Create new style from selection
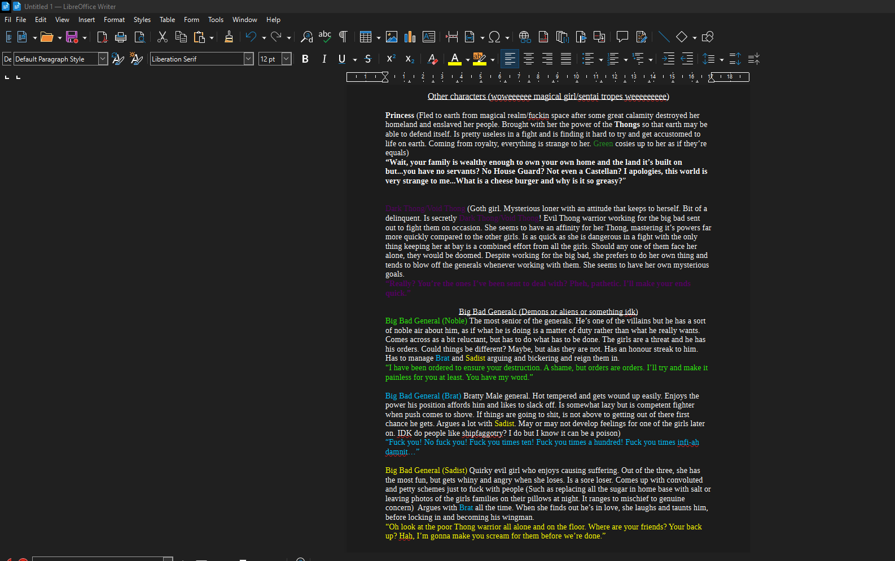 137,59
